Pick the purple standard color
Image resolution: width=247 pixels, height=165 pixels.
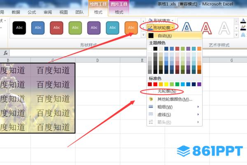click(199, 84)
